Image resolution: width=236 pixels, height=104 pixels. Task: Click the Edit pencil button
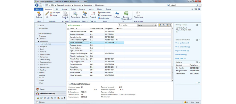click(x=47, y=15)
